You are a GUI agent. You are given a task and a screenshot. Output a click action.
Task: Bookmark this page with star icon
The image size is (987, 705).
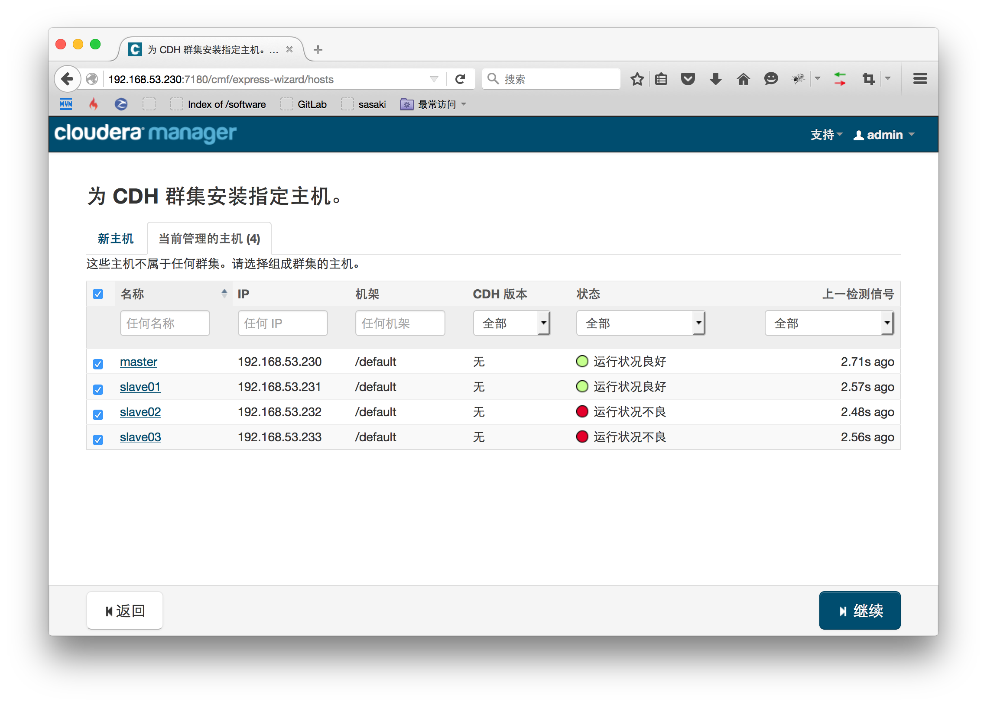[636, 79]
